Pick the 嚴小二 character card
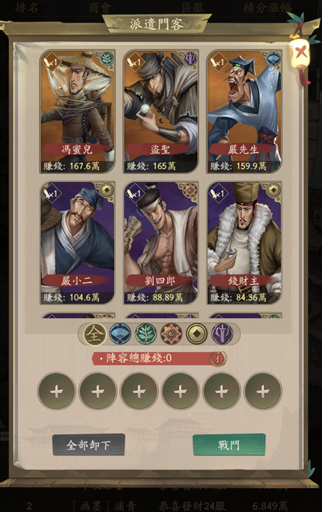 click(x=77, y=243)
